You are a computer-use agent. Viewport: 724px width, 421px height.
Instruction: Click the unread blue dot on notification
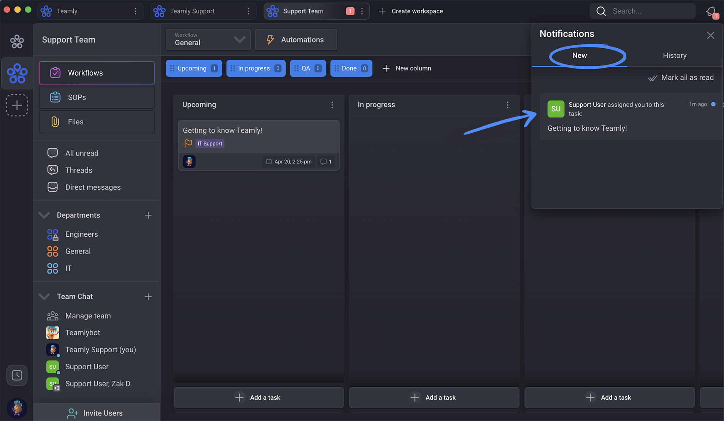point(713,104)
